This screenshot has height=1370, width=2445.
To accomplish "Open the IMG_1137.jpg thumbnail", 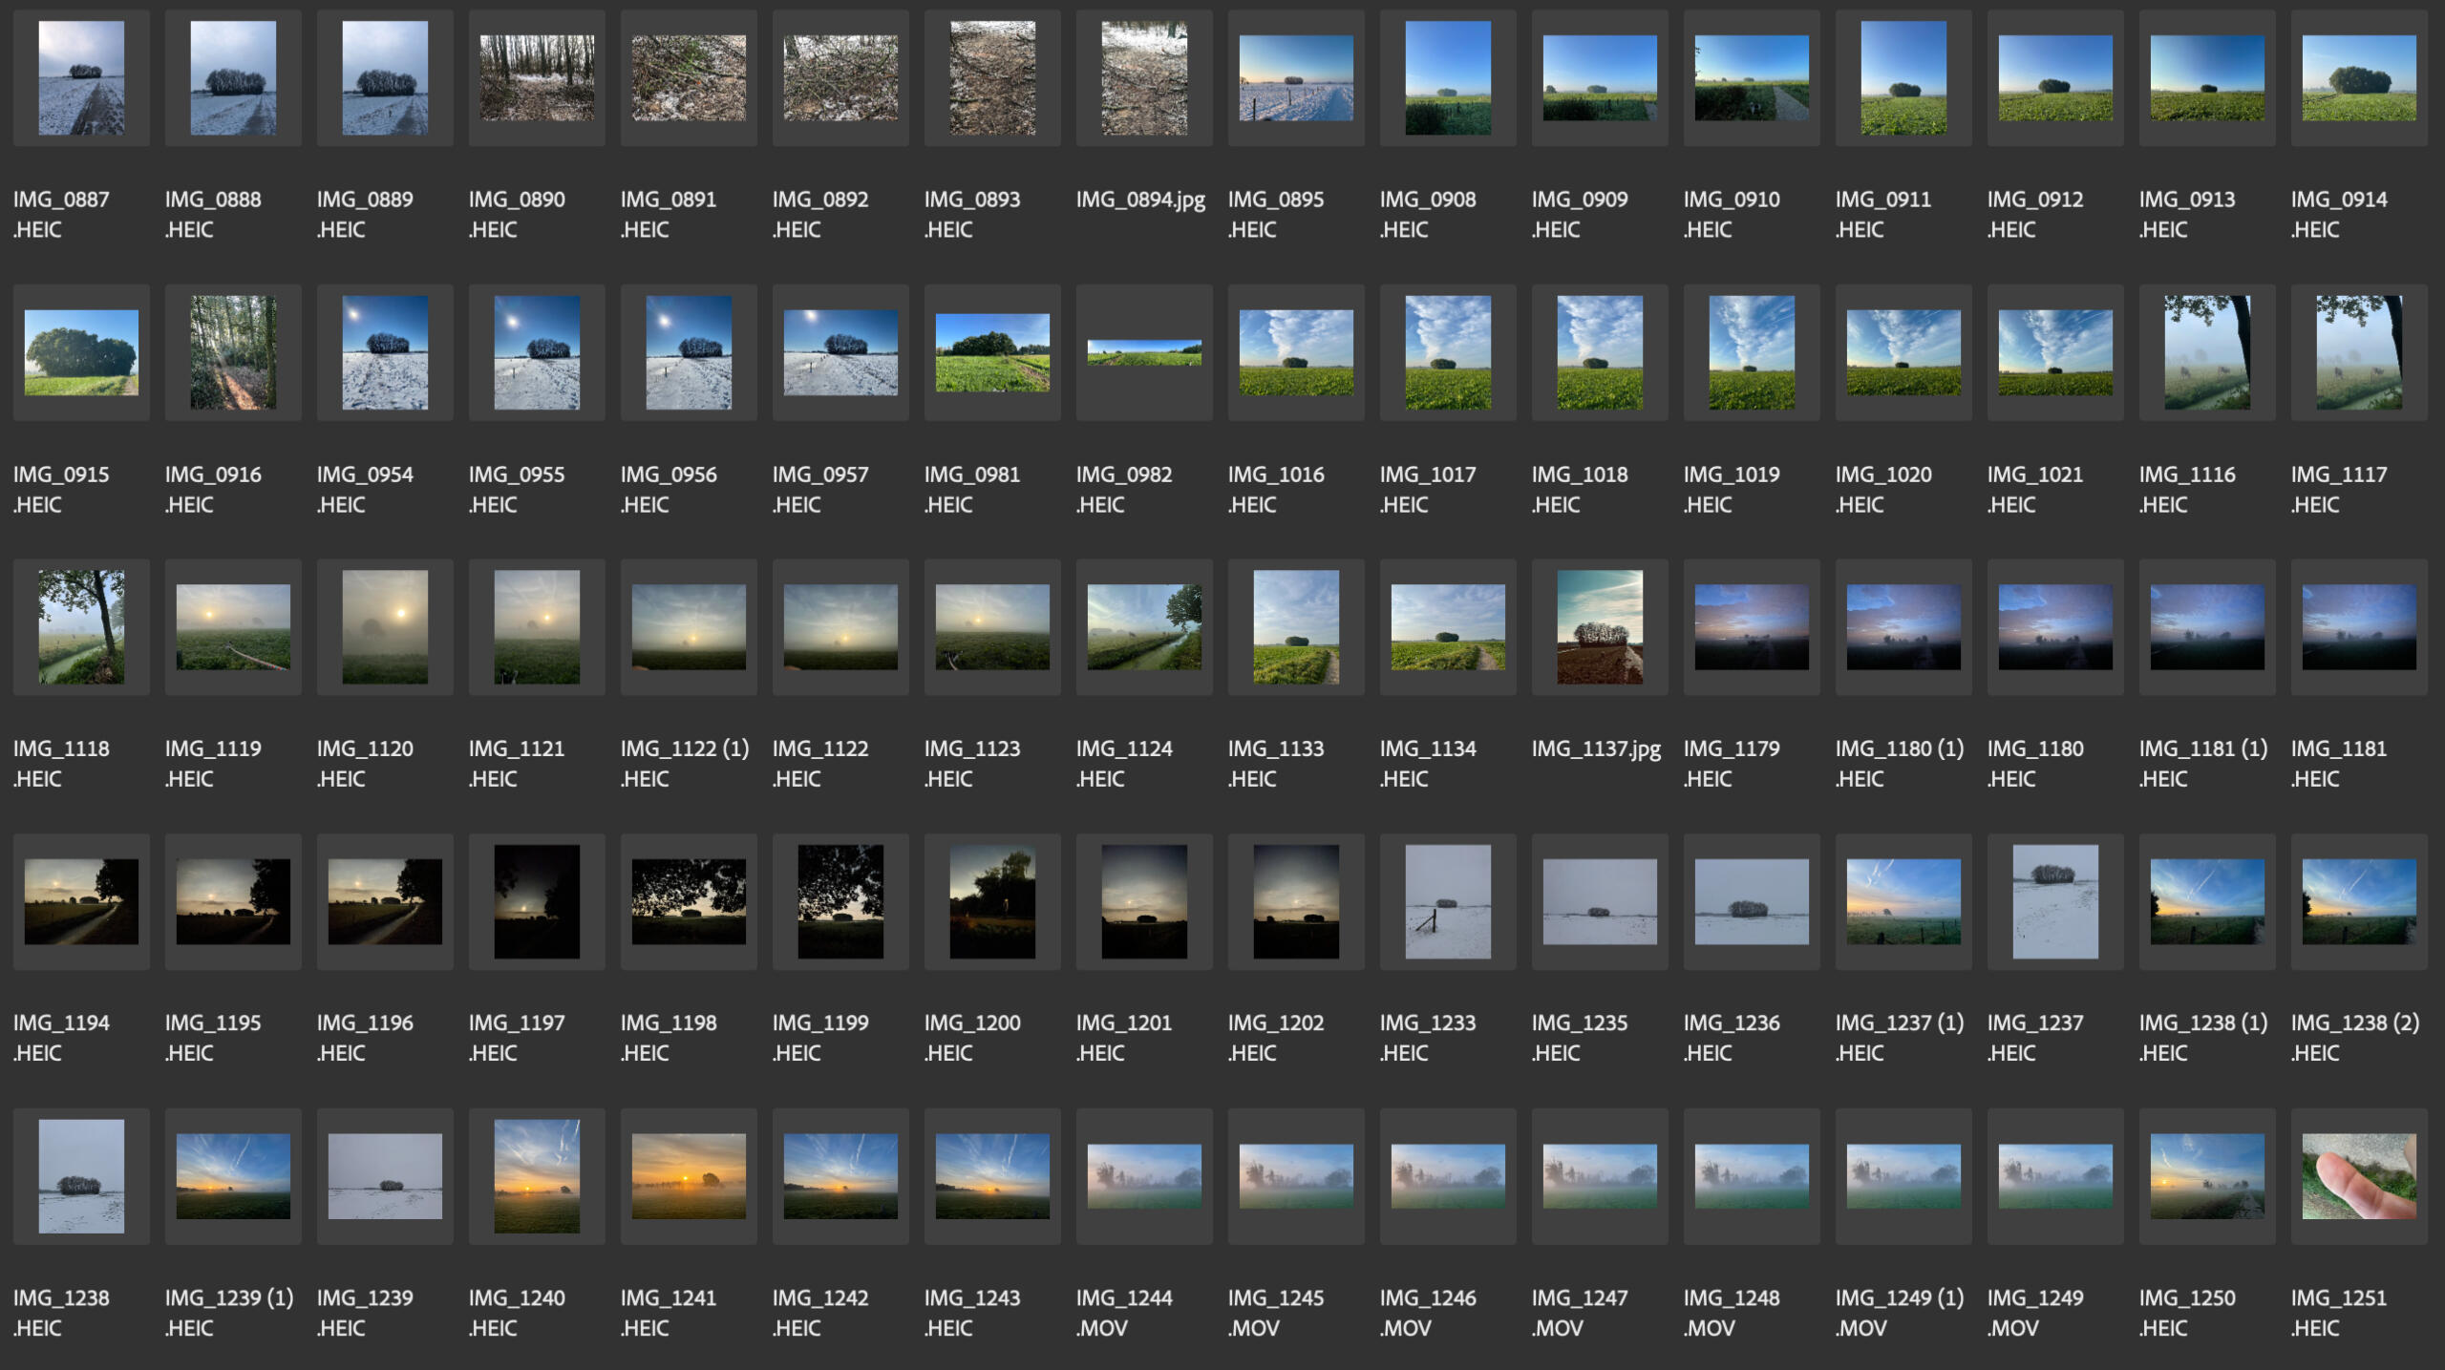I will tap(1600, 627).
